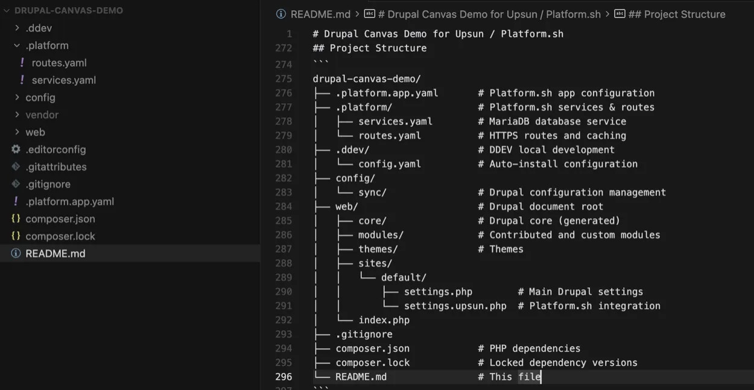Image resolution: width=754 pixels, height=390 pixels.
Task: Expand the web folder chevron
Action: (17, 132)
